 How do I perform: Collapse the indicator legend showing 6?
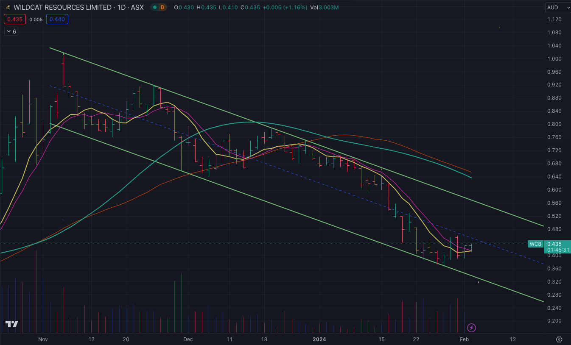click(11, 31)
